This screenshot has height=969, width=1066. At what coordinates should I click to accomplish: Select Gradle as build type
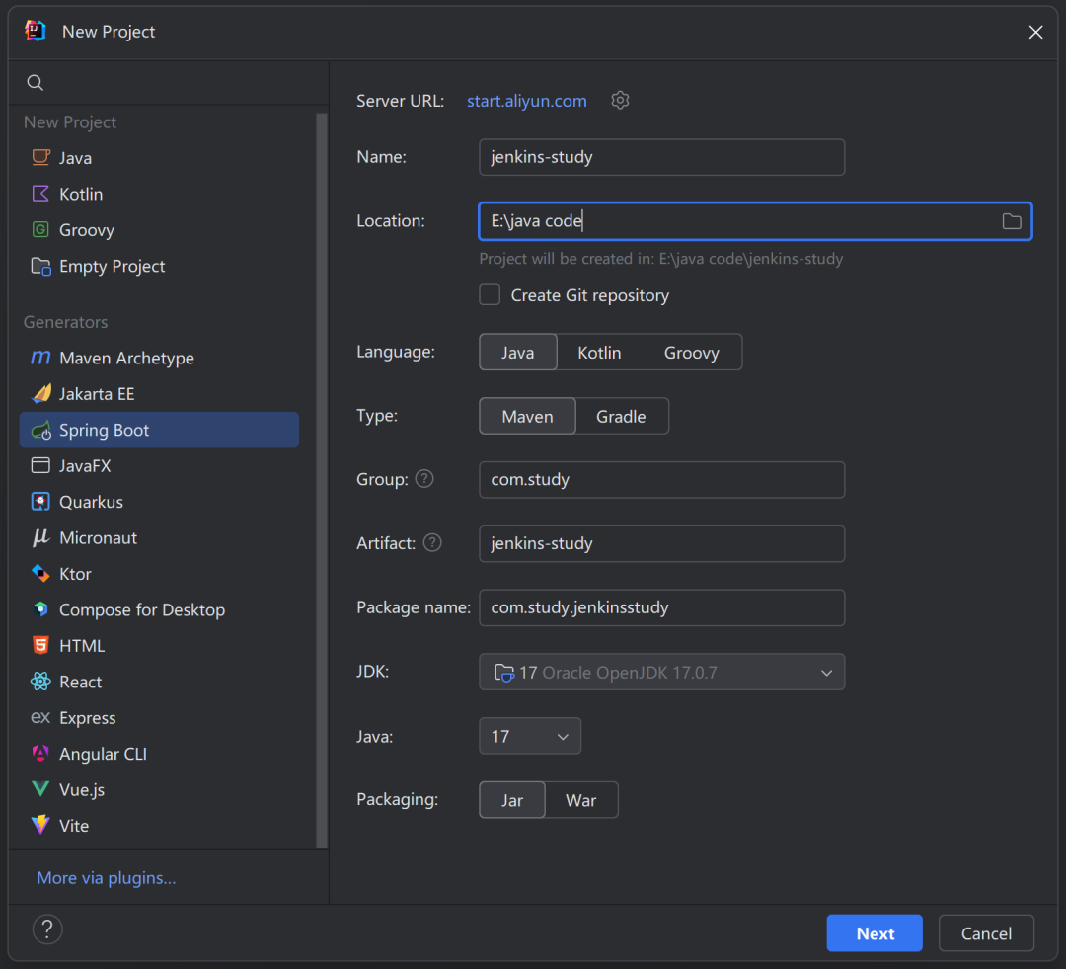[621, 417]
